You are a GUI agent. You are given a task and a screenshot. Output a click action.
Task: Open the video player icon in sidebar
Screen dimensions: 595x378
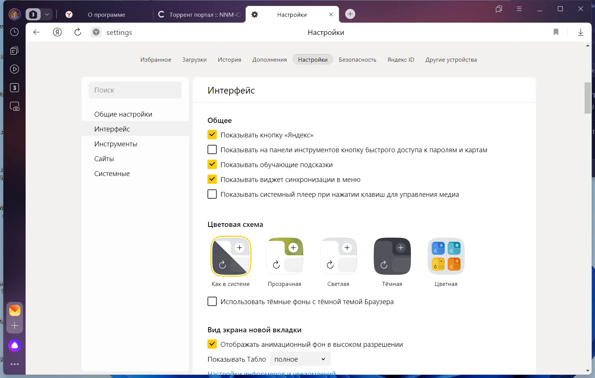click(14, 69)
